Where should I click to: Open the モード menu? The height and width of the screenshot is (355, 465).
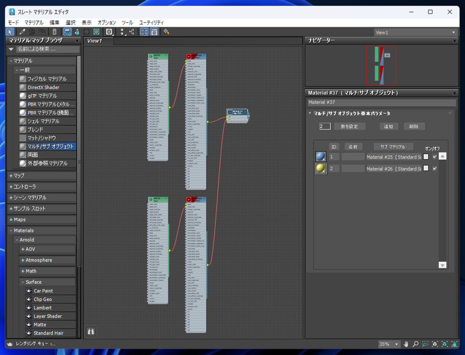(x=13, y=23)
